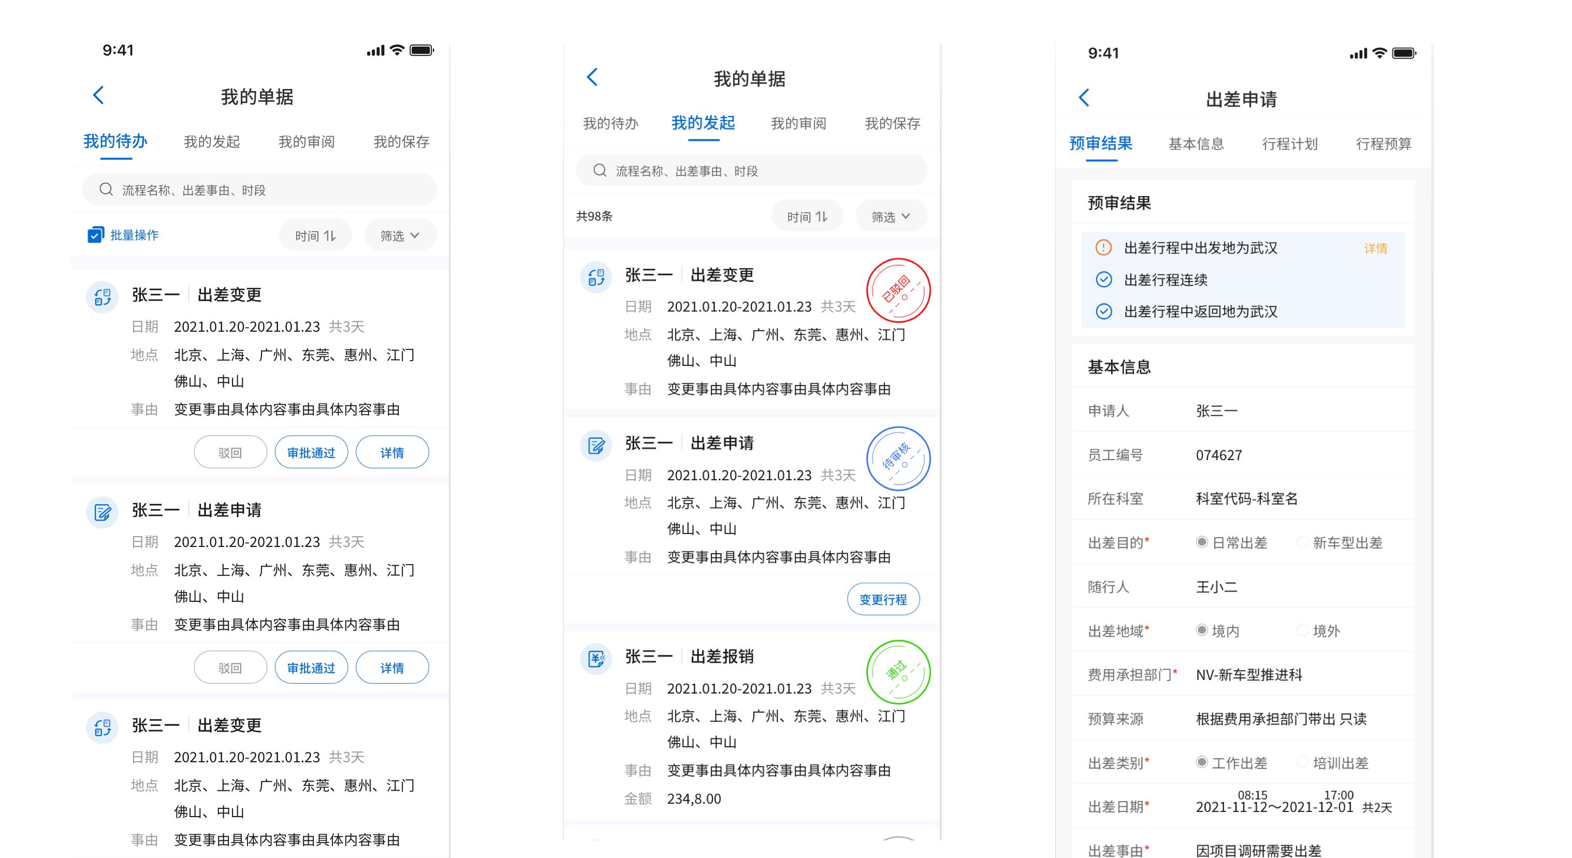Expand the 筛选 filter in middle screen
Viewport: 1572px width, 858px height.
tap(891, 216)
